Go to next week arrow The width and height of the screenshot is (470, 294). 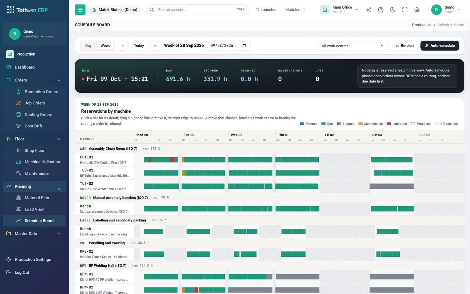[x=155, y=46]
